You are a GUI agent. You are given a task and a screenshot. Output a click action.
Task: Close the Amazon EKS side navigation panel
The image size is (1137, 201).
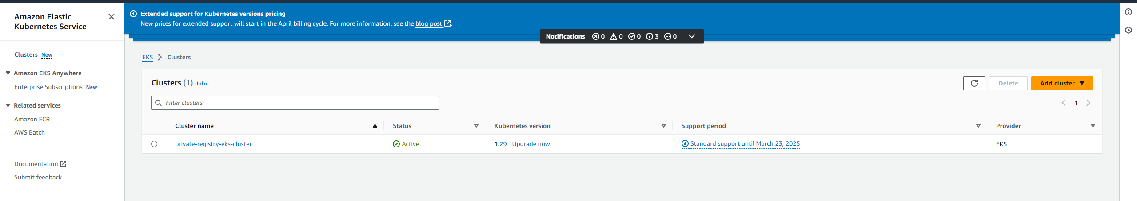(x=112, y=17)
